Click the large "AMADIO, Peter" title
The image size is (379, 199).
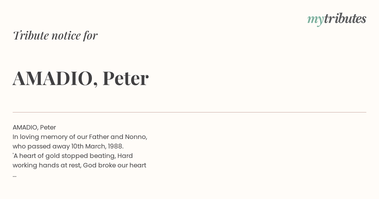click(x=81, y=78)
